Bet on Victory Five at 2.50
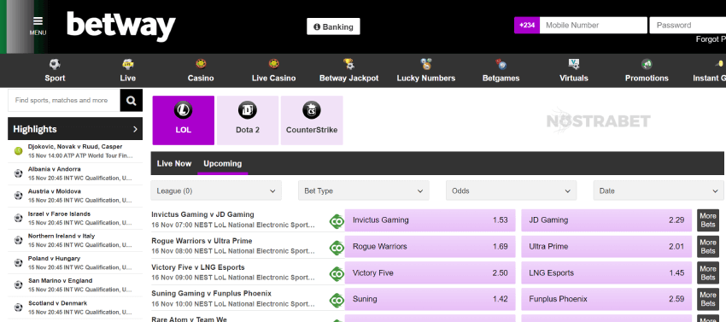Viewport: 726px width, 322px height. pos(430,273)
